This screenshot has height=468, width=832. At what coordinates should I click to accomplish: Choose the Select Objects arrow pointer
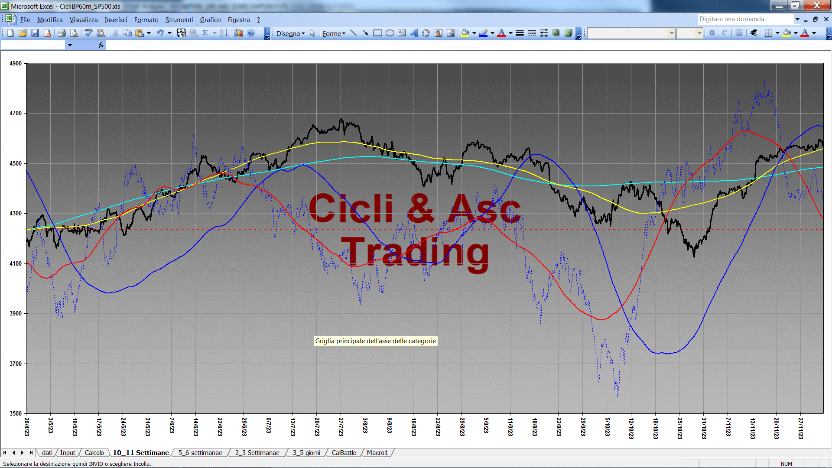coord(312,33)
